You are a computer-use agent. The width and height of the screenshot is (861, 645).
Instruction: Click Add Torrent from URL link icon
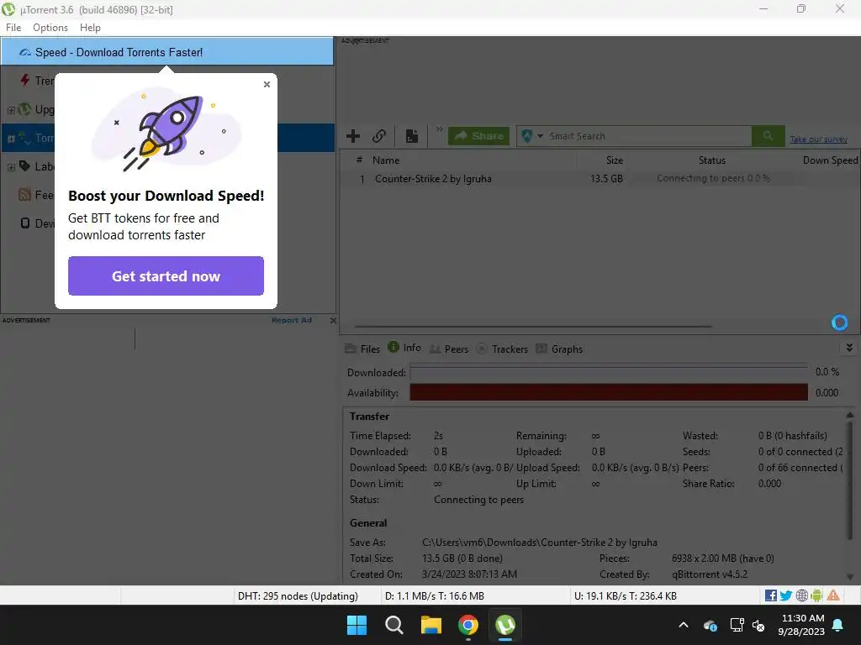(x=379, y=135)
